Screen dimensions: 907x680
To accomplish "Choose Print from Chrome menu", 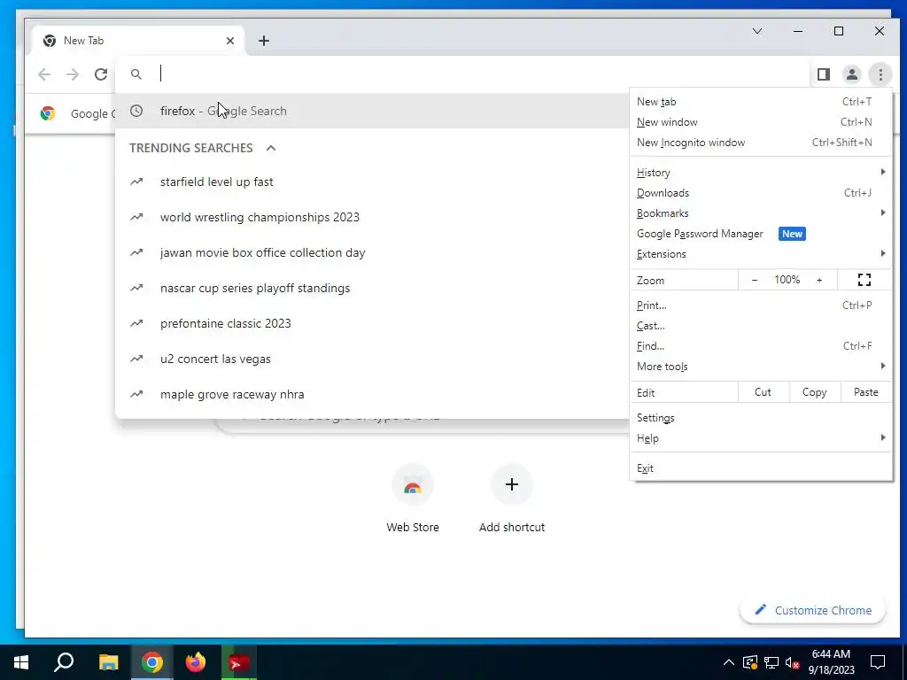I will [761, 305].
